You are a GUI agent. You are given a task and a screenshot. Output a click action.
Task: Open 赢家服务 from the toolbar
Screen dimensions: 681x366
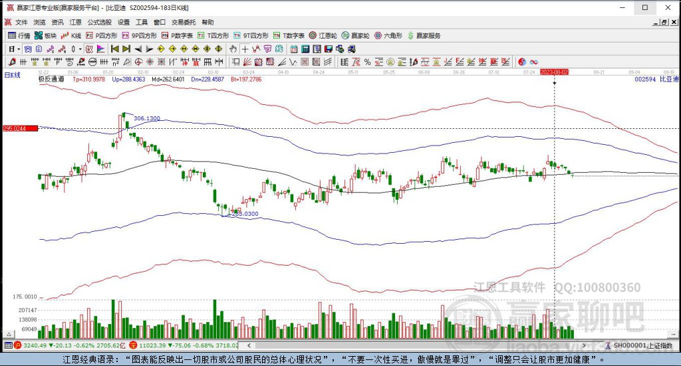click(424, 36)
